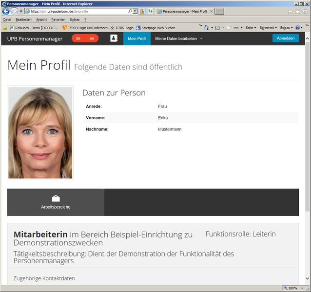311x292 pixels.
Task: Open the Startpage Web Suchen favorite
Action: tap(155, 28)
